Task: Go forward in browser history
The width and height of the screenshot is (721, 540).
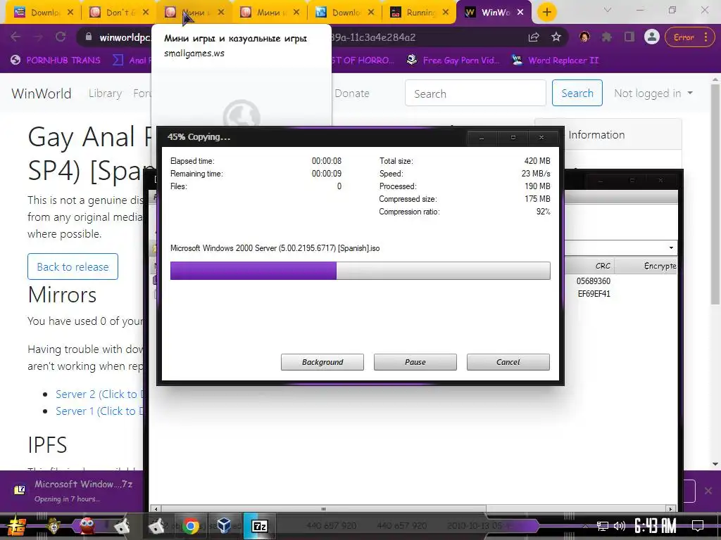Action: pyautogui.click(x=38, y=37)
